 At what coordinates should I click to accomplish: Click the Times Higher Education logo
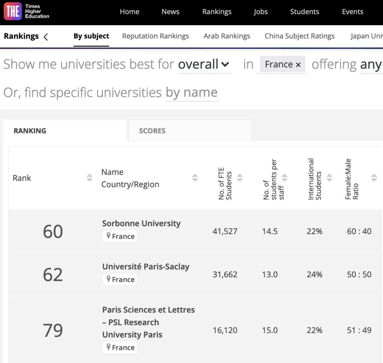click(26, 11)
